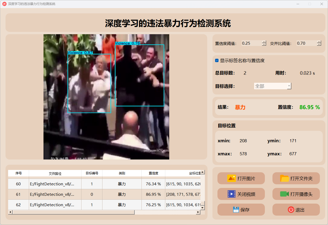The image size is (328, 225).
Task: Increase confidence threshold with up arrow
Action: [x=264, y=42]
